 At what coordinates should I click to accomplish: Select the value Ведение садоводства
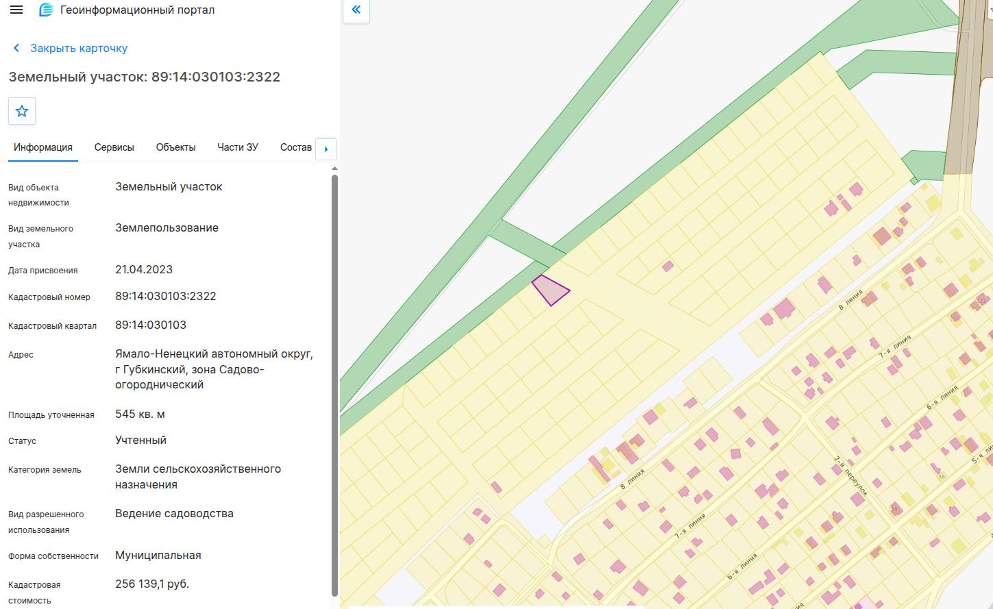pyautogui.click(x=174, y=513)
